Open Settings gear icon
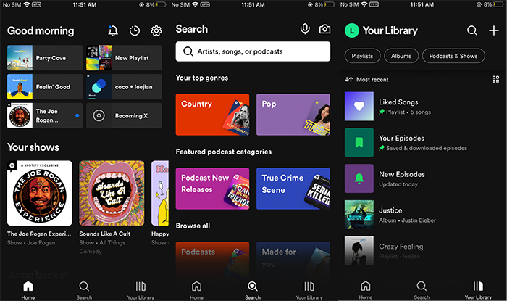 (x=156, y=30)
